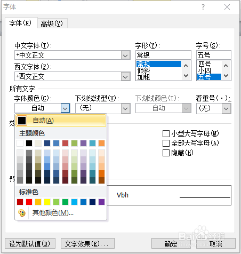Switch to the 高级 tab
Image resolution: width=241 pixels, height=254 pixels.
pos(52,23)
